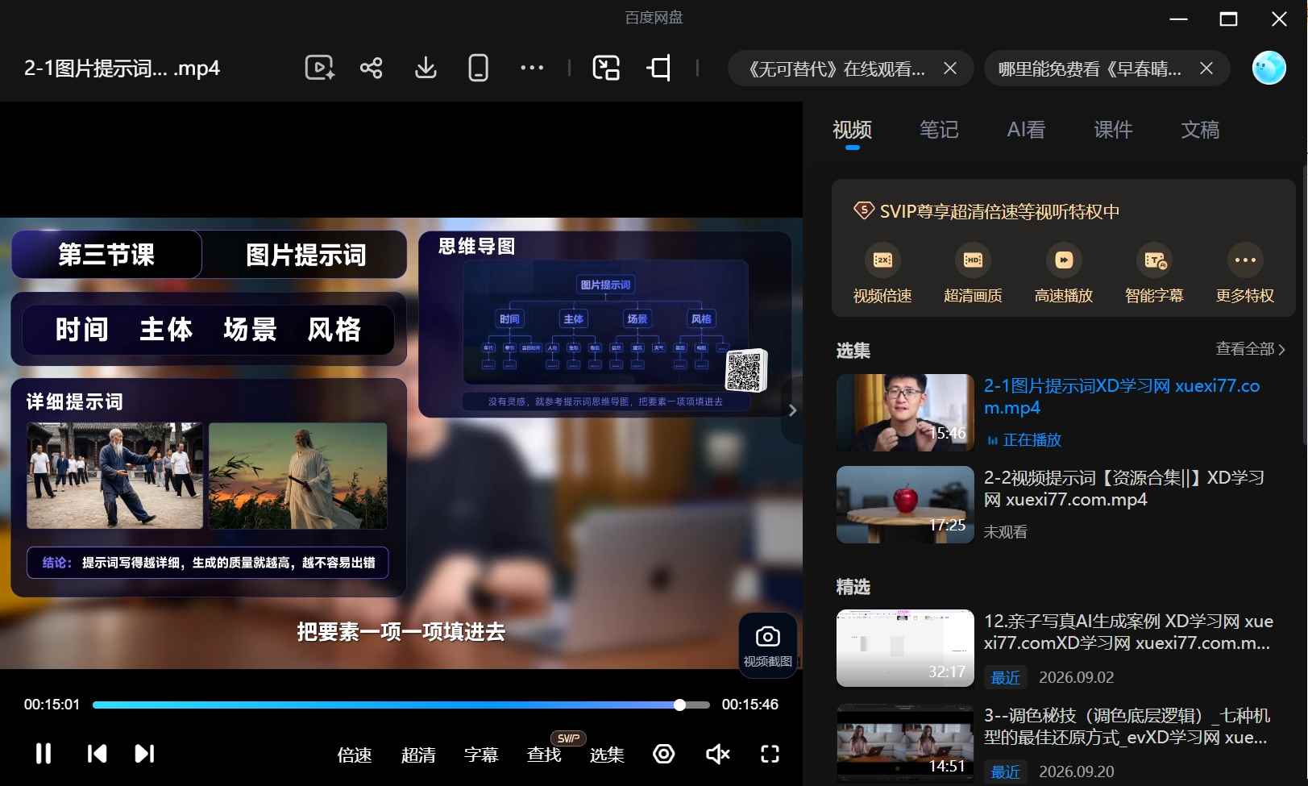The width and height of the screenshot is (1308, 786).
Task: Open the three-dot more options menu
Action: pos(532,69)
